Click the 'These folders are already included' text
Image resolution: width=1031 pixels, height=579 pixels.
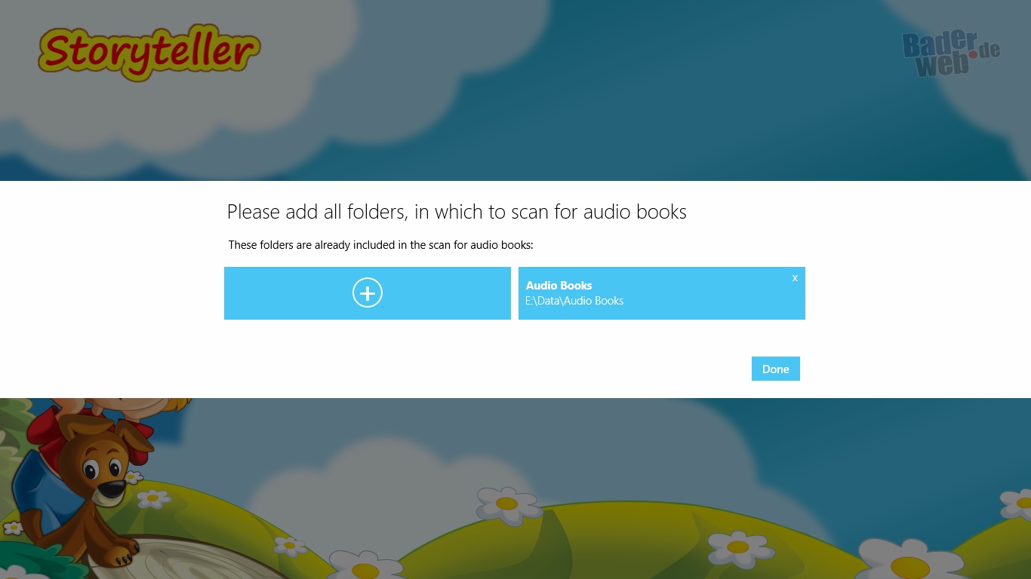381,245
